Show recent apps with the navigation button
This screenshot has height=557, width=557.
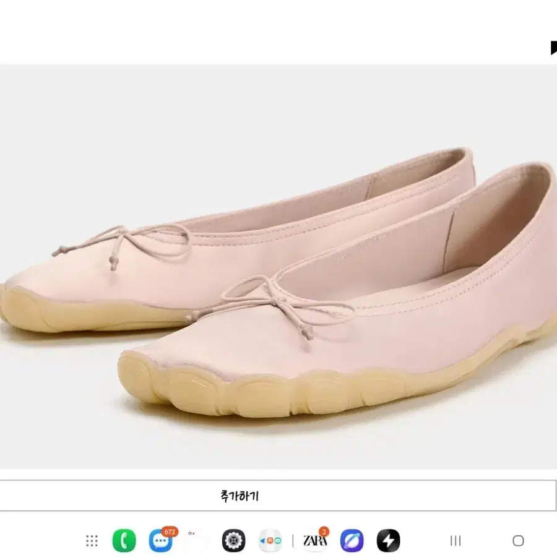(456, 541)
